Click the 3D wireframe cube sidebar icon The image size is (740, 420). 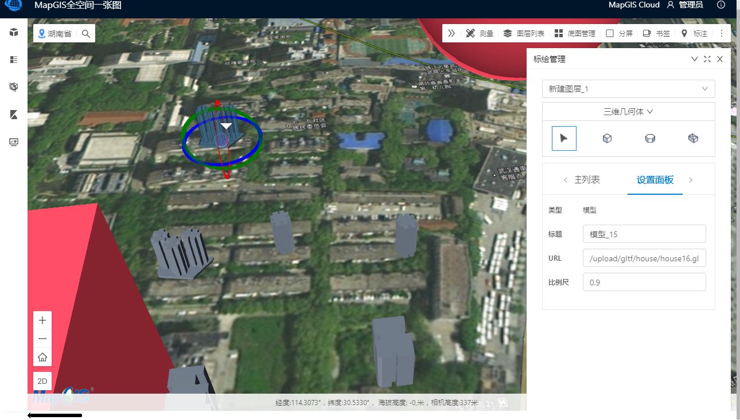click(x=14, y=87)
